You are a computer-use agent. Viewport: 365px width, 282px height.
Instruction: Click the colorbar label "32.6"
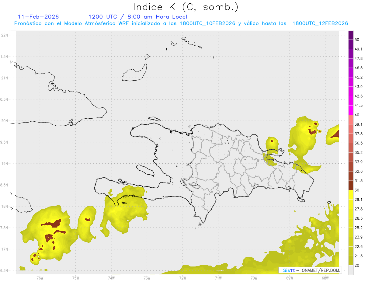[358, 171]
